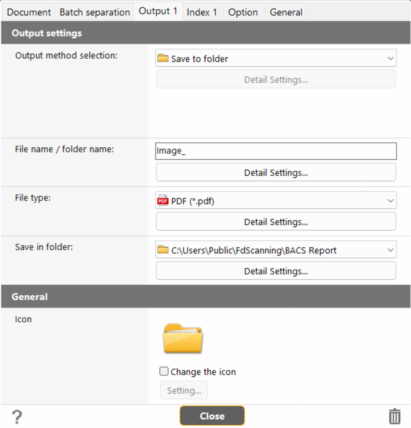Click the Output settings section header
Viewport: 411px width, 428px height.
click(x=206, y=33)
